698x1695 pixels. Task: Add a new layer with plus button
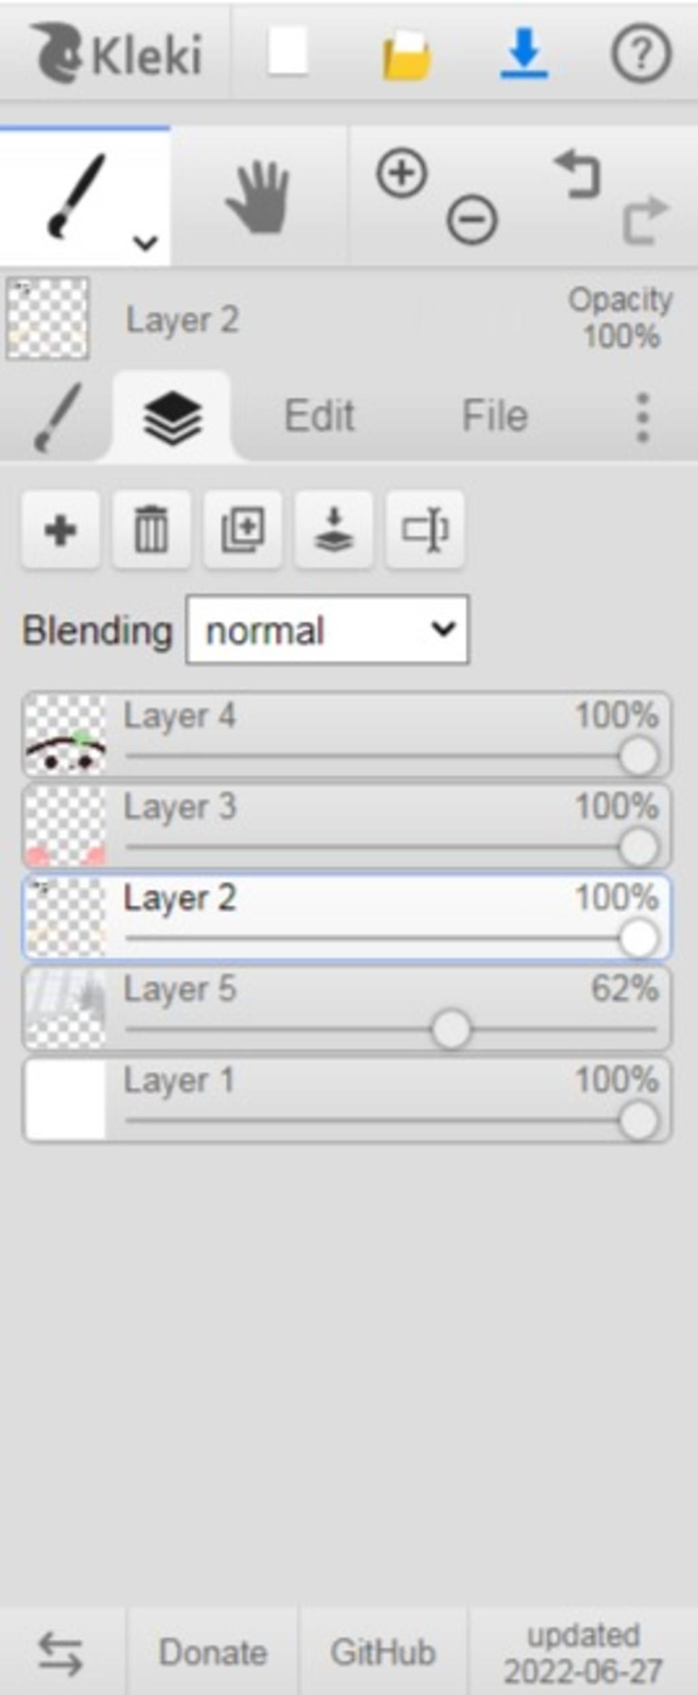point(61,530)
